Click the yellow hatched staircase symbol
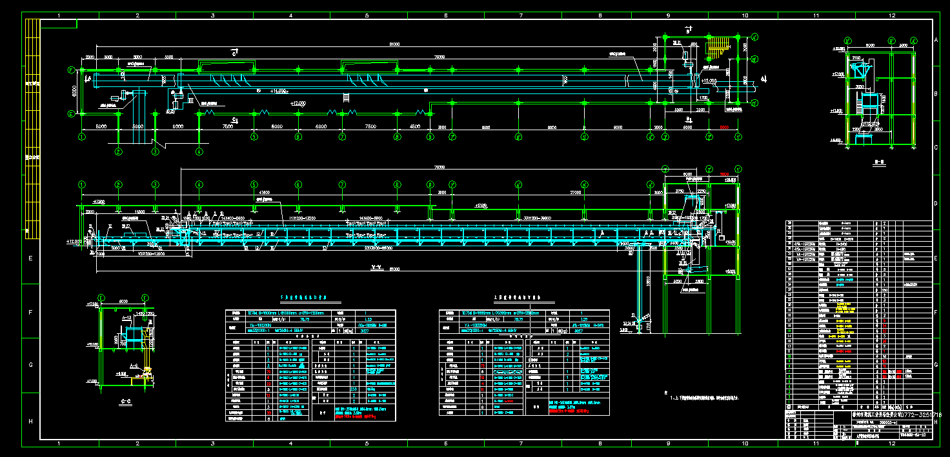 (719, 47)
